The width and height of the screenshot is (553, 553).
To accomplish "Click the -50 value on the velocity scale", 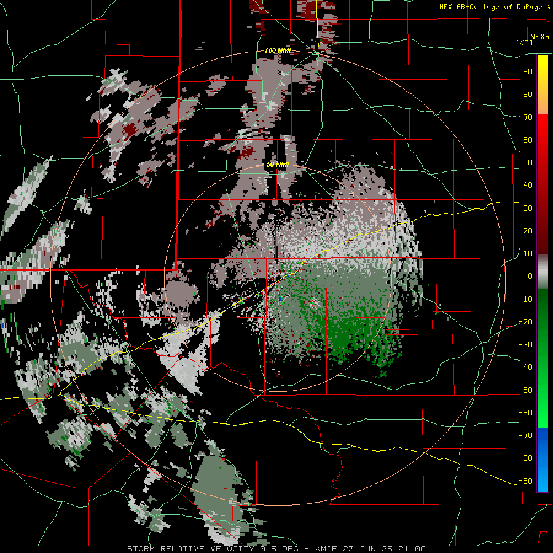I will click(x=525, y=390).
